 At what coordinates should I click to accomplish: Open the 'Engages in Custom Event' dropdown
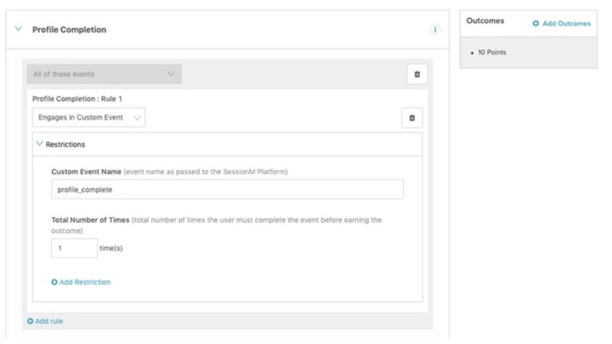click(88, 118)
